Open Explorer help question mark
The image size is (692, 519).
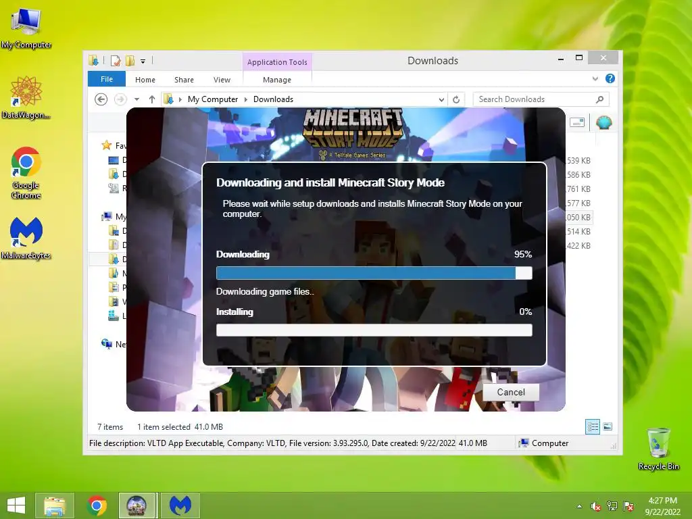[x=610, y=78]
